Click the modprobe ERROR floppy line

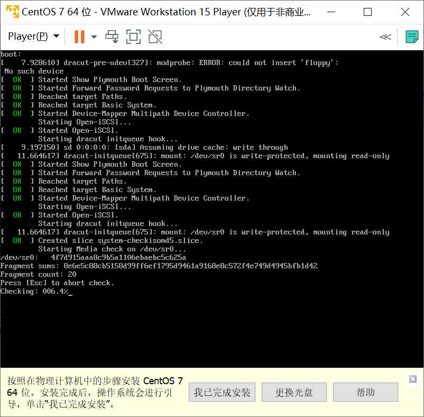170,63
